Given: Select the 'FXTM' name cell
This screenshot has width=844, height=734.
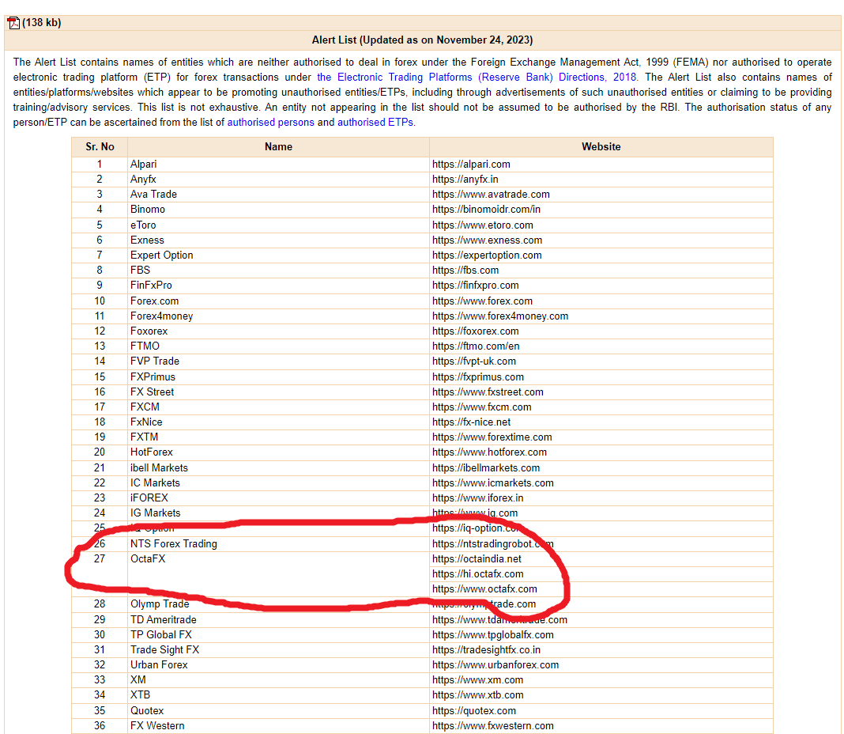Looking at the screenshot, I should tap(278, 437).
